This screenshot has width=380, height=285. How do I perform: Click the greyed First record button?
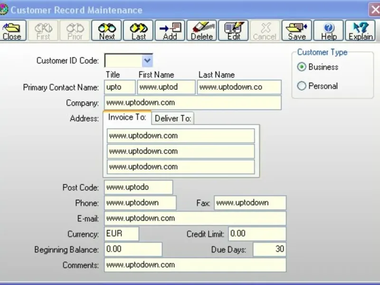click(x=43, y=31)
